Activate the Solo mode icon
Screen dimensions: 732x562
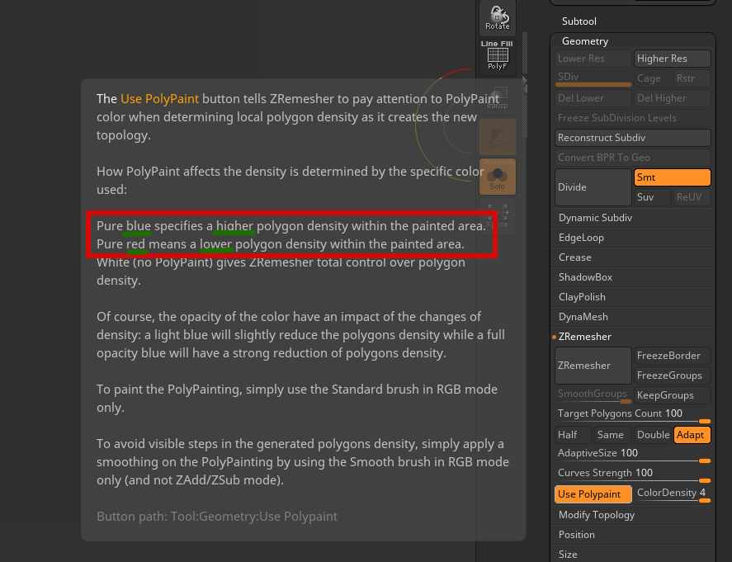click(498, 175)
